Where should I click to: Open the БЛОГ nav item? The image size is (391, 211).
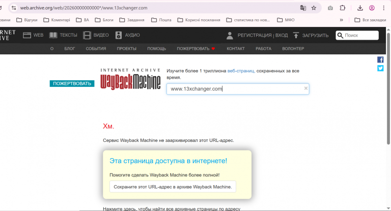click(x=70, y=49)
